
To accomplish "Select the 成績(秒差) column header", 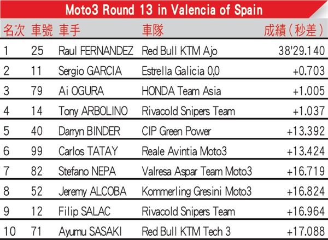I will point(294,31).
